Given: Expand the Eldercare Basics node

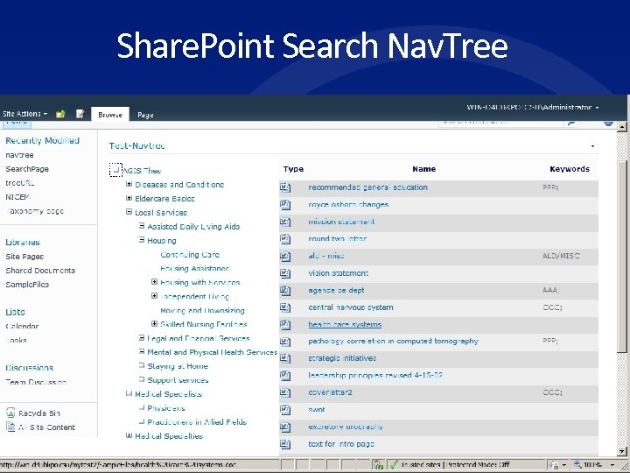Looking at the screenshot, I should (x=129, y=198).
